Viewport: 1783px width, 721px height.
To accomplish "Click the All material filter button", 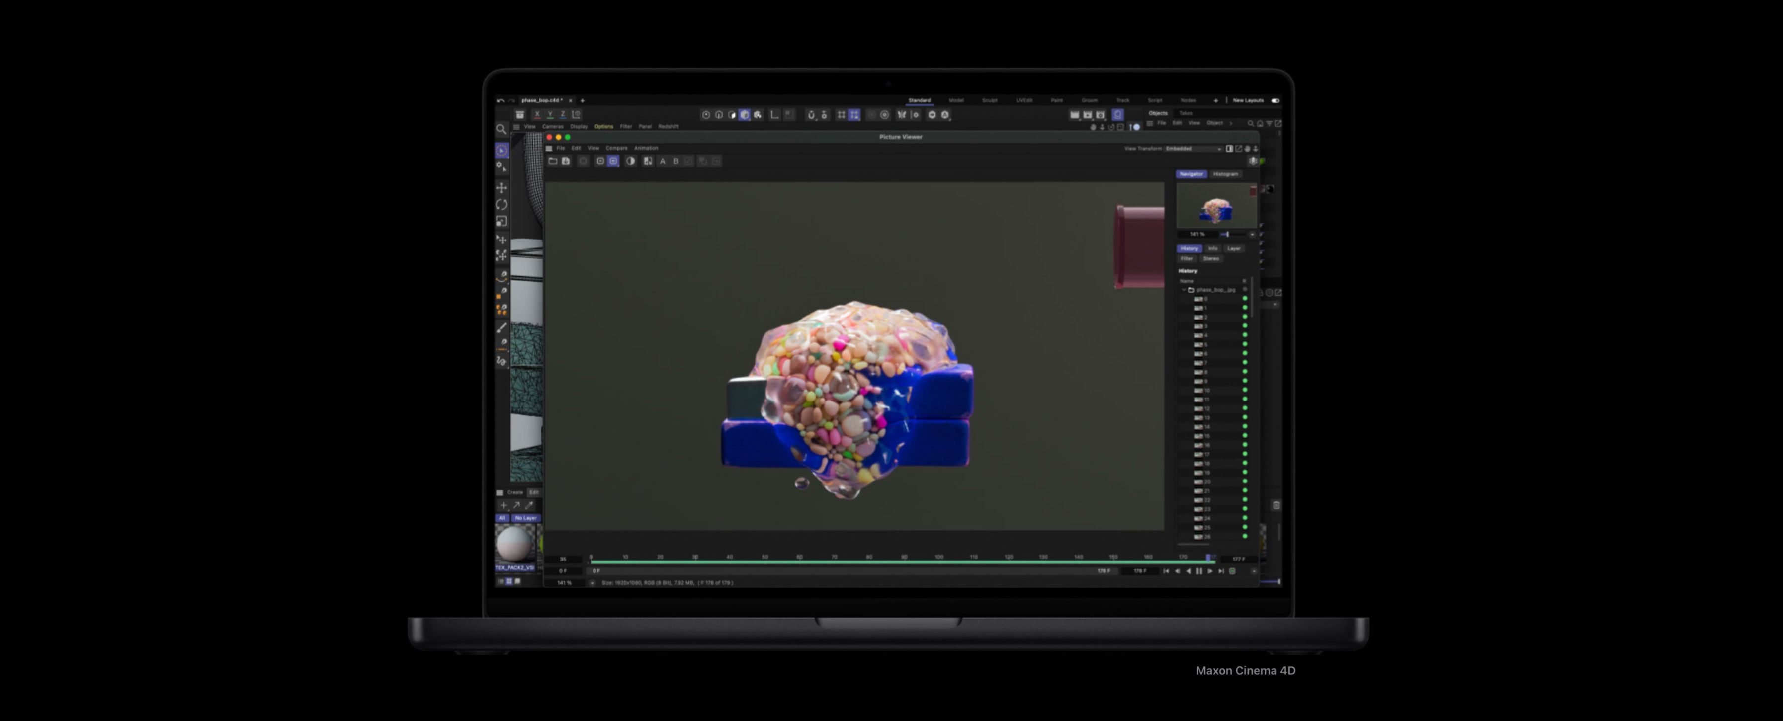I will (503, 518).
